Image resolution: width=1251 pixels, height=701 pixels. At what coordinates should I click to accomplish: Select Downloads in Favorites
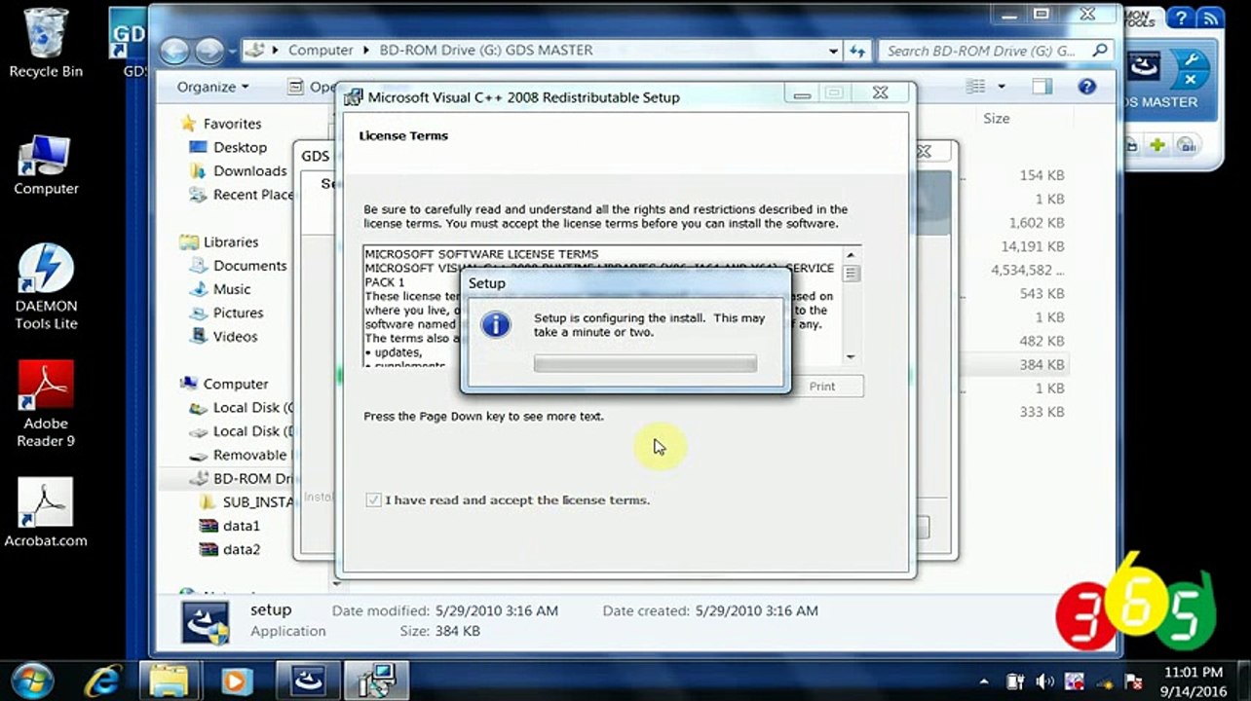click(x=249, y=170)
